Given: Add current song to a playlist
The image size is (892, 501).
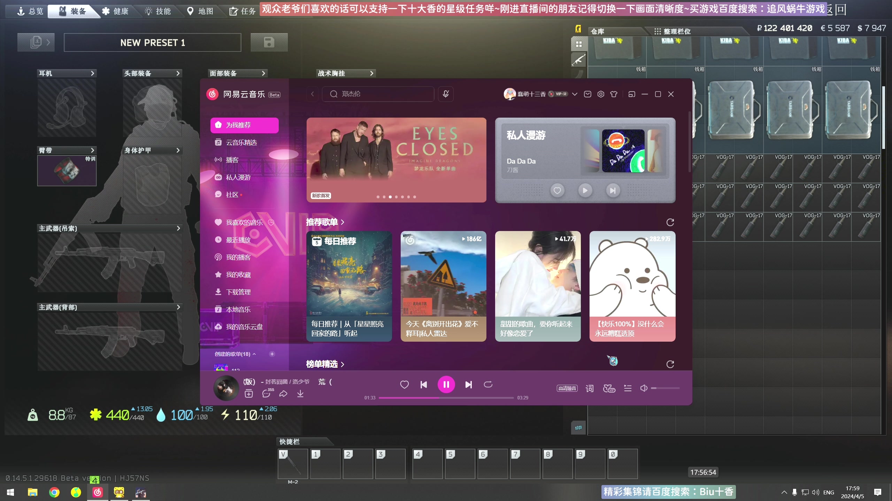Looking at the screenshot, I should (249, 394).
